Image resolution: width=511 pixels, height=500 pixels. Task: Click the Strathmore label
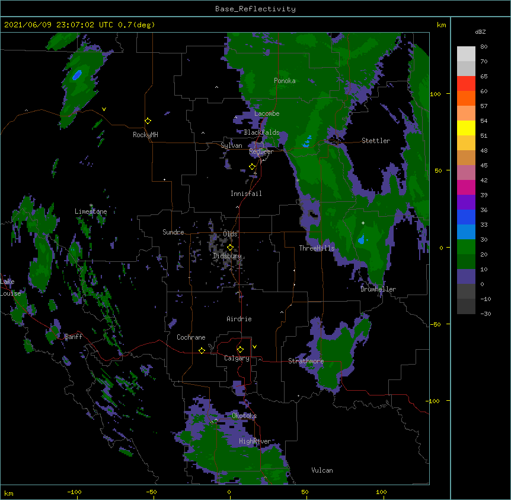[x=306, y=361]
